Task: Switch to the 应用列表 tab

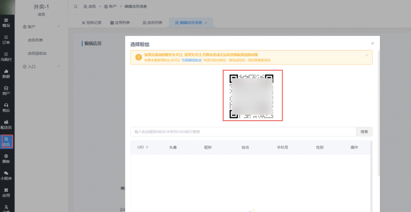Action: coord(120,23)
